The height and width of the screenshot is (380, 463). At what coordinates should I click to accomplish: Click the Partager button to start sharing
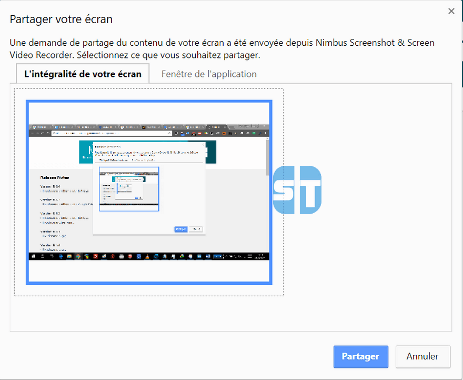coord(360,356)
